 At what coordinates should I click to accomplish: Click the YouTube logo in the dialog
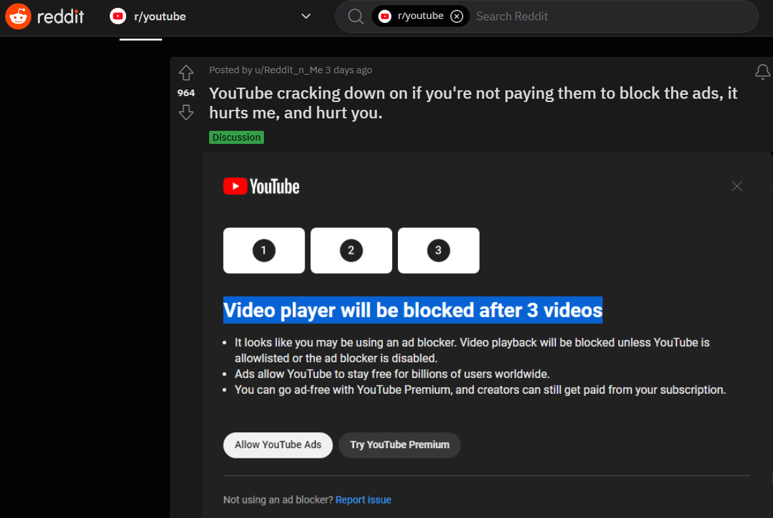tap(261, 186)
